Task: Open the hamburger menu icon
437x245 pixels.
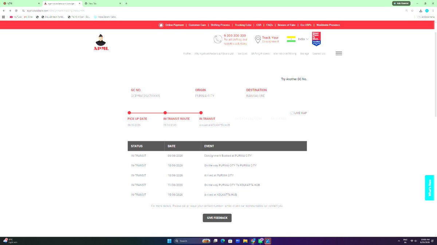Action: coord(339,53)
